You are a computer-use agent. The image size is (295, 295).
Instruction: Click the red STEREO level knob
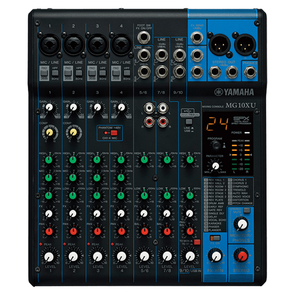tap(241, 256)
